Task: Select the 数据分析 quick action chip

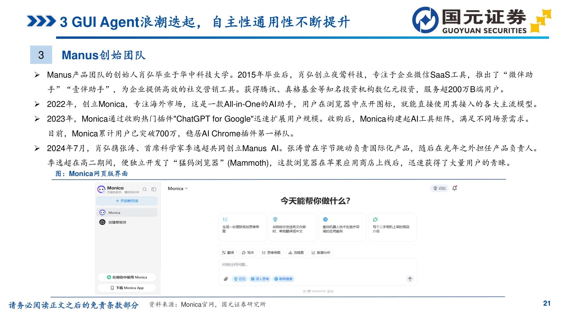Action: click(x=321, y=253)
